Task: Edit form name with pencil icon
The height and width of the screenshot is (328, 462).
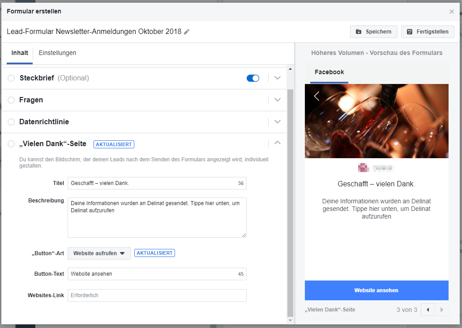Action: (x=187, y=32)
